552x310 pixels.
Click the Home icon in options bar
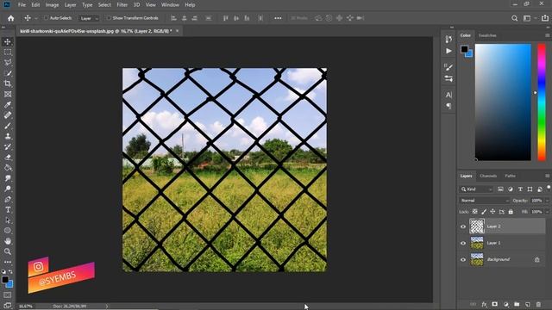click(x=11, y=18)
